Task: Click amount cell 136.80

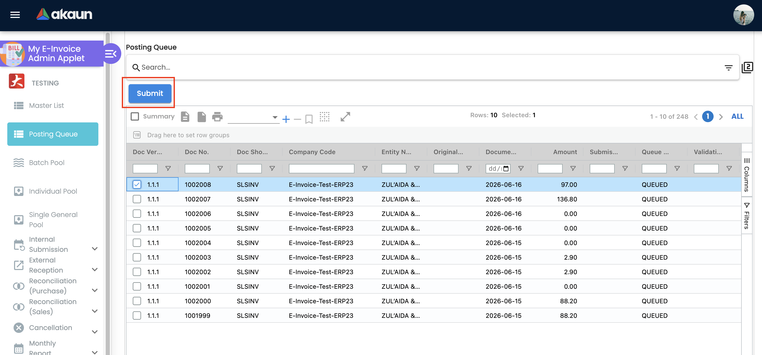Action: tap(567, 199)
